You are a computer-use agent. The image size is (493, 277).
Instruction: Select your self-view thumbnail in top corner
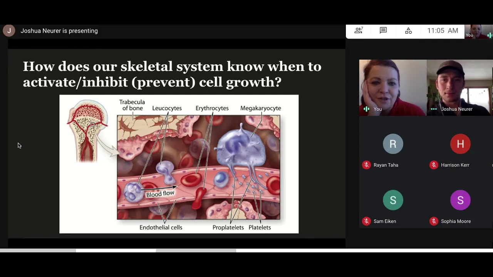coord(479,32)
